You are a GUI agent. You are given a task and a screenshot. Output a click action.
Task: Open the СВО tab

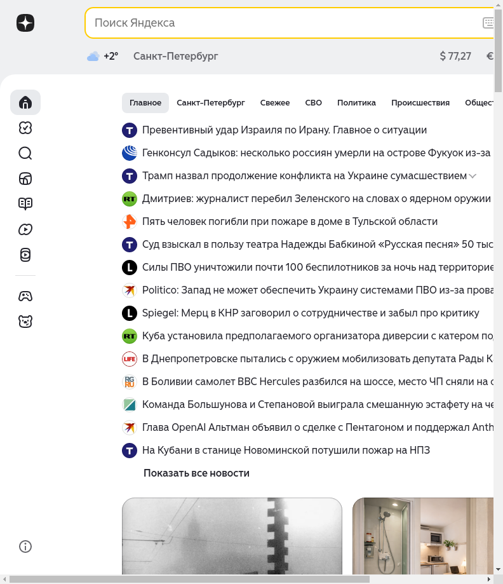[x=314, y=103]
